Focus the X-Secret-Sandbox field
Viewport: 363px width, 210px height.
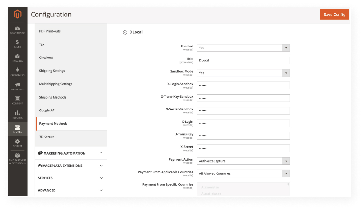click(243, 110)
